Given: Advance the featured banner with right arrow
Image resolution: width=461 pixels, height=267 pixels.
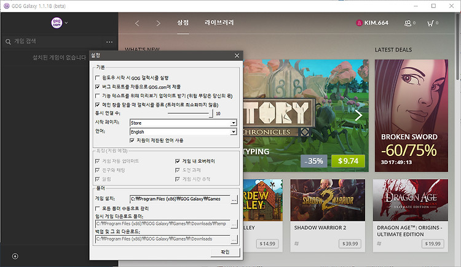Looking at the screenshot, I should point(358,115).
